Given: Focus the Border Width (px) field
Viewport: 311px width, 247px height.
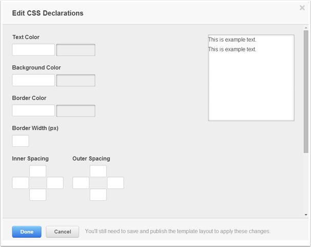Looking at the screenshot, I should point(20,141).
